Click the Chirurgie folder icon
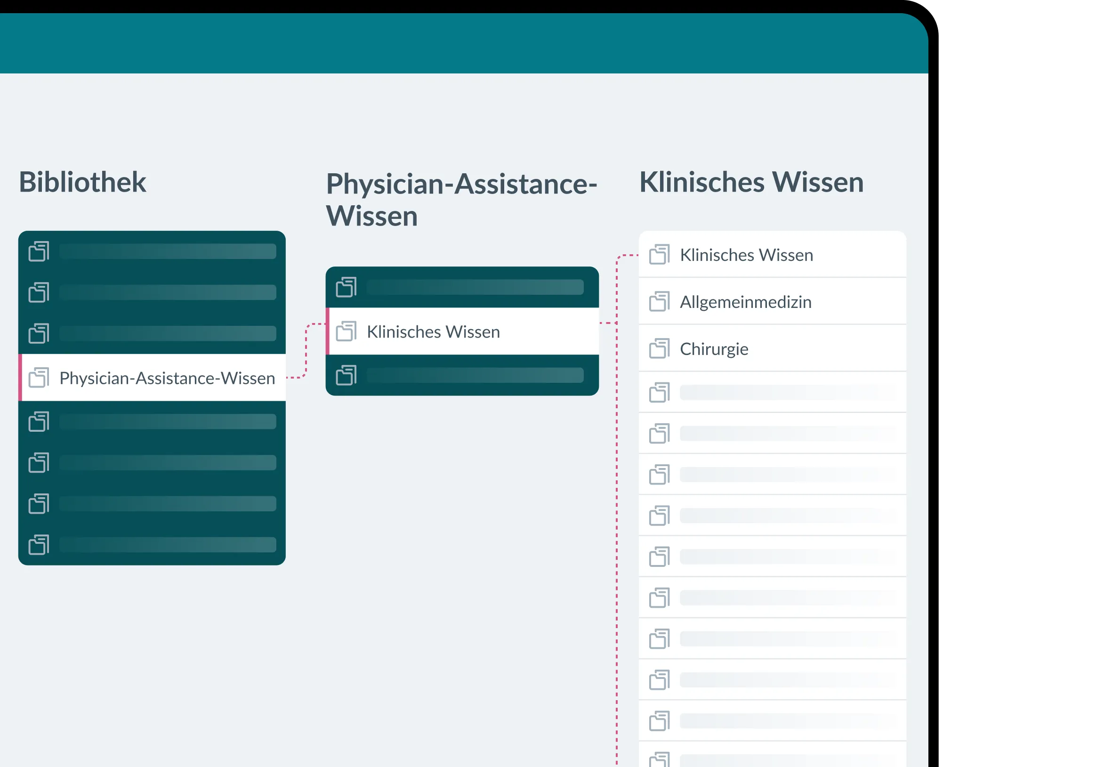 pos(659,349)
